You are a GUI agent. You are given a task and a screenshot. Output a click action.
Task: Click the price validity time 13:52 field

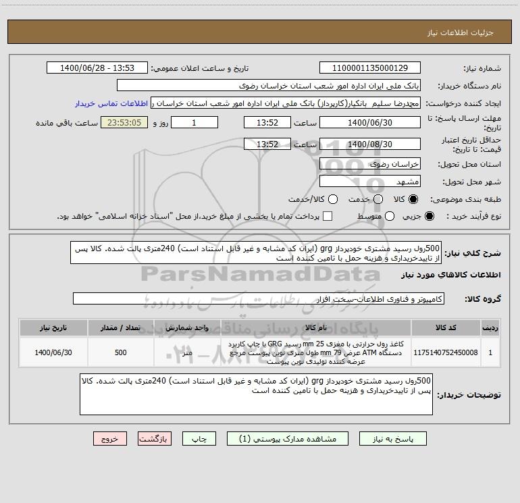(267, 144)
